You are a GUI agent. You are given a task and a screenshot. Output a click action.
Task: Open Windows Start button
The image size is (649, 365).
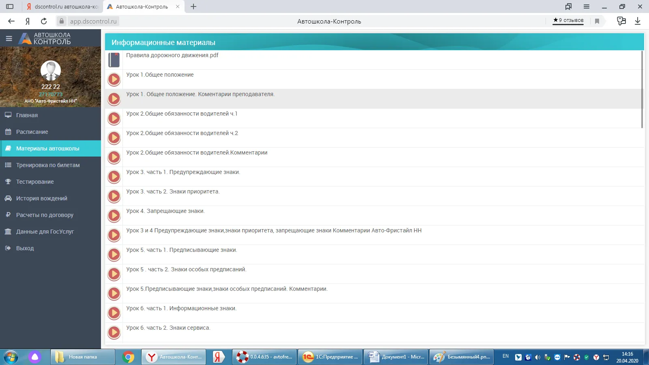[x=11, y=357]
